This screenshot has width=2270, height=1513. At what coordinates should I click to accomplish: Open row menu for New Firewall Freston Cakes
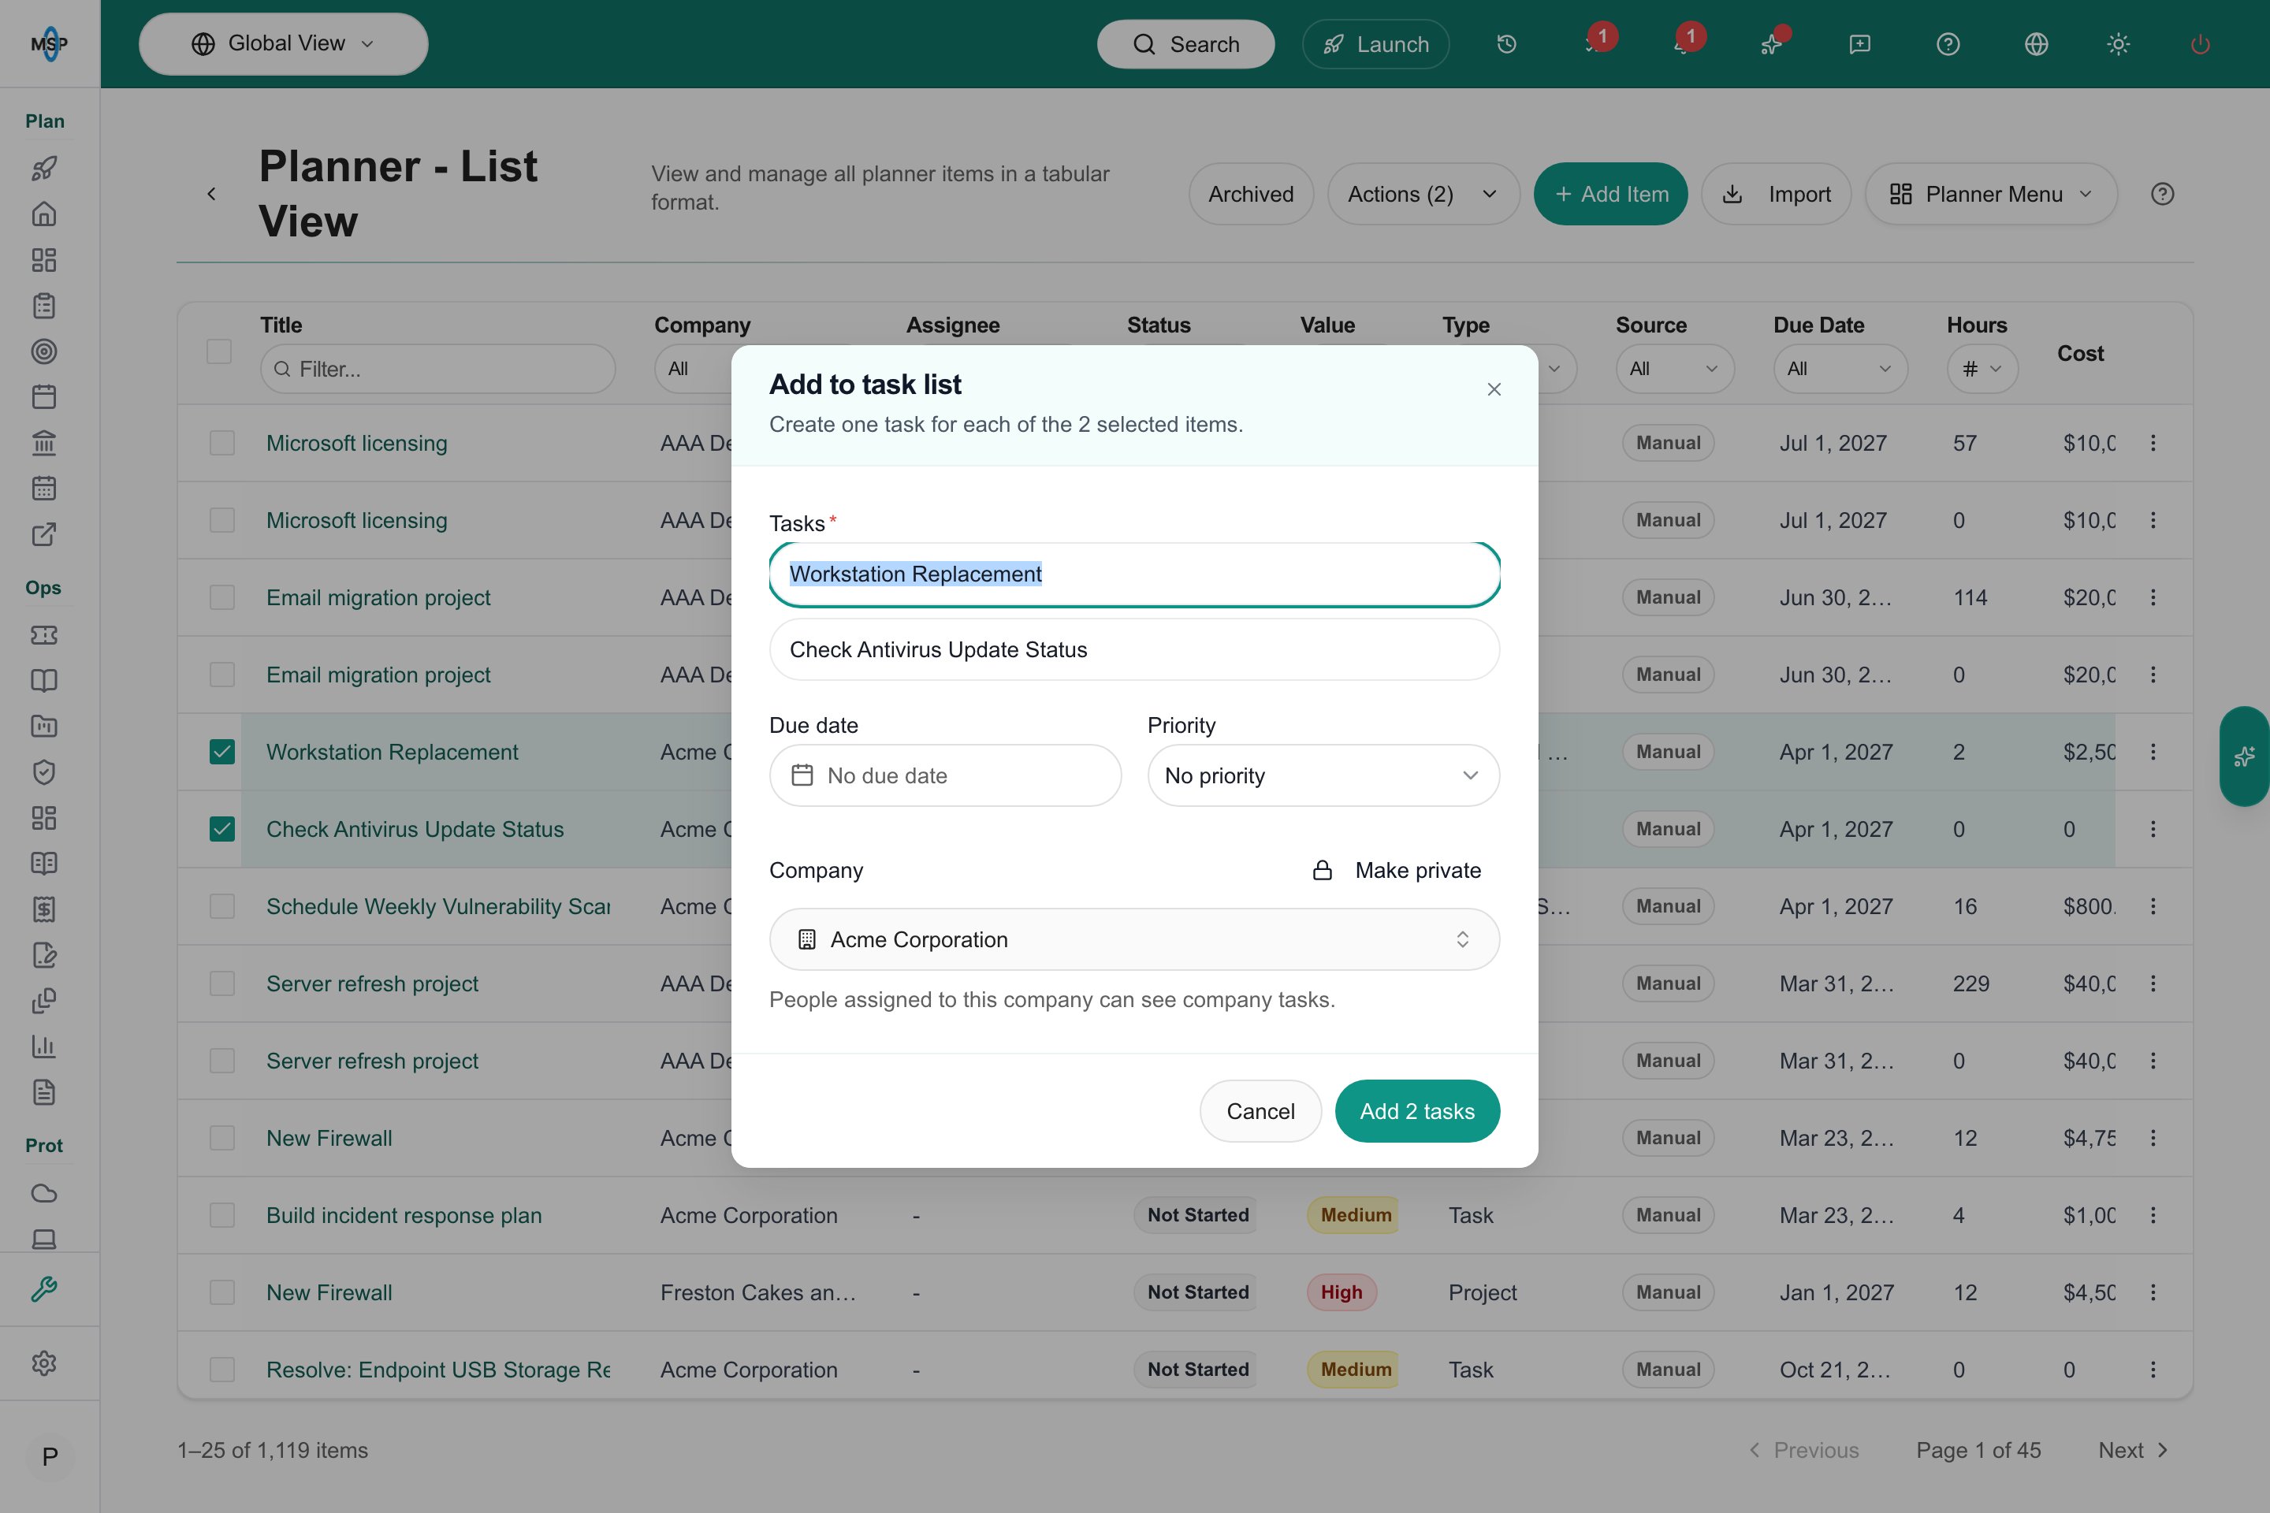pos(2153,1292)
